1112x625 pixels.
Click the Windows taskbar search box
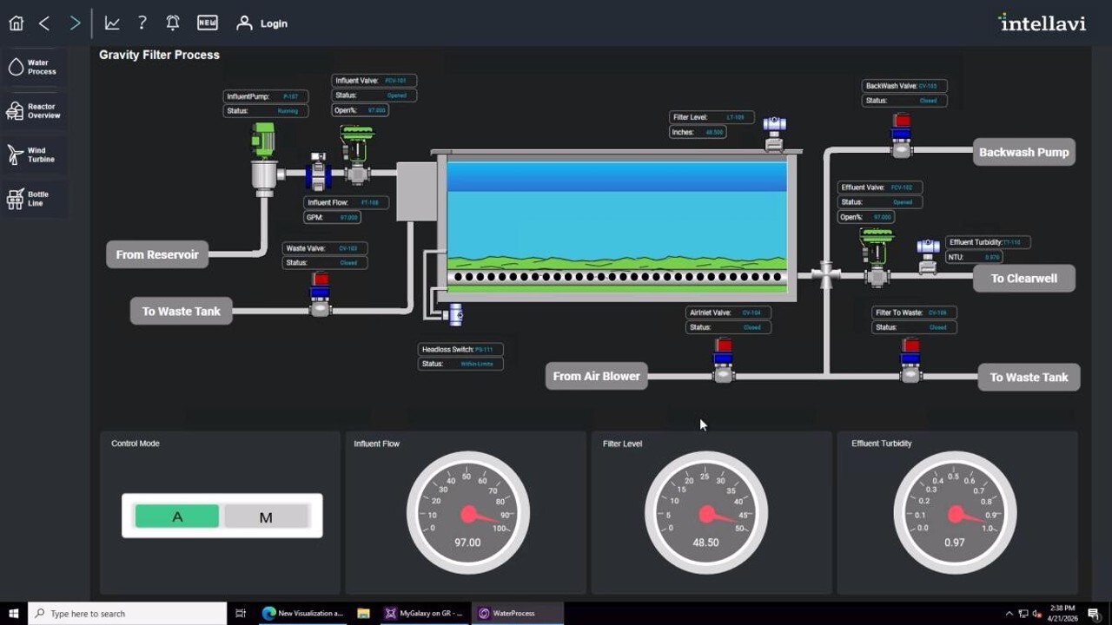pyautogui.click(x=127, y=613)
